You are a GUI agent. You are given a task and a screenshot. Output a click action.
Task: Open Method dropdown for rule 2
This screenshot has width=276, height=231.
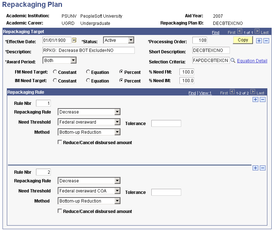click(x=117, y=201)
